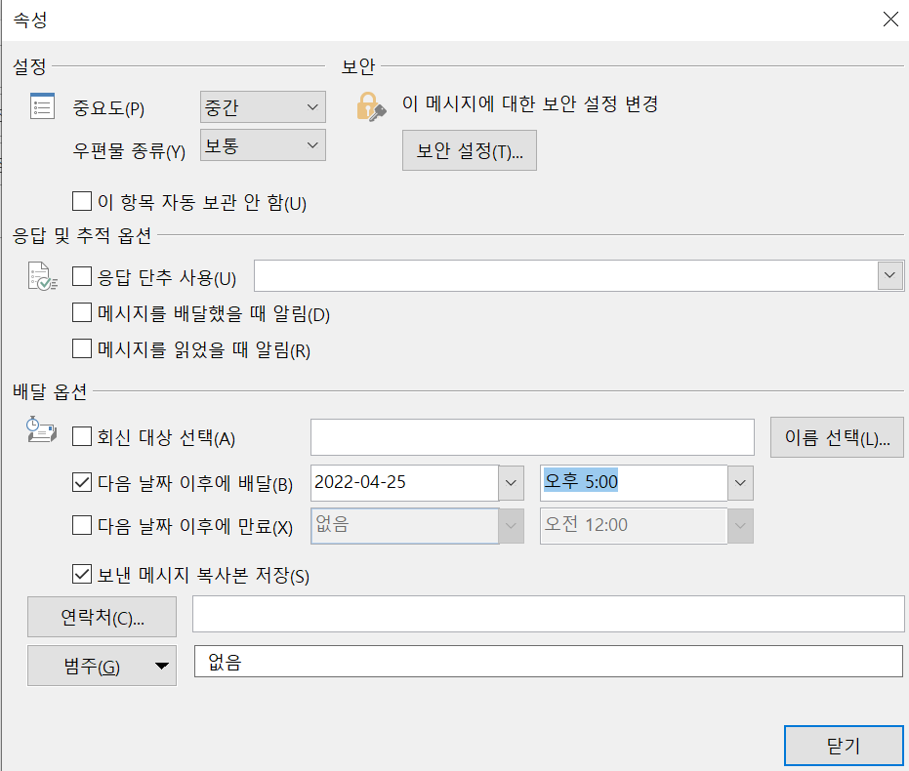Enable 다음 날짜 이후에 만료 checkbox

tap(82, 525)
